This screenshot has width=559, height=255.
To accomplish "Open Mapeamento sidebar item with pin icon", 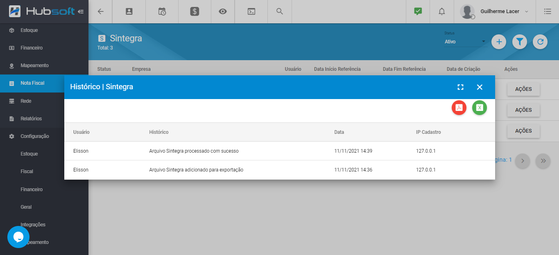I will coord(44,65).
